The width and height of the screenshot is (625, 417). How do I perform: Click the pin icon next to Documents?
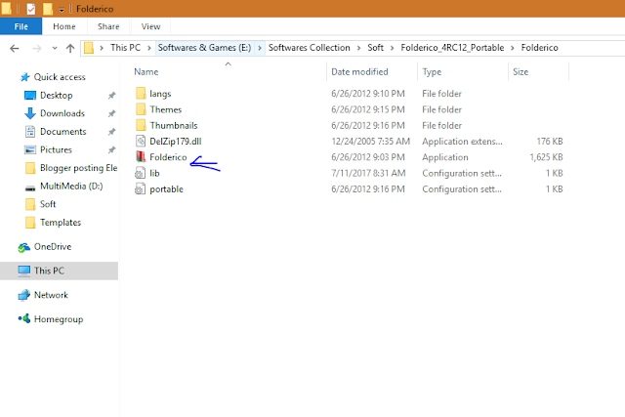tap(111, 132)
